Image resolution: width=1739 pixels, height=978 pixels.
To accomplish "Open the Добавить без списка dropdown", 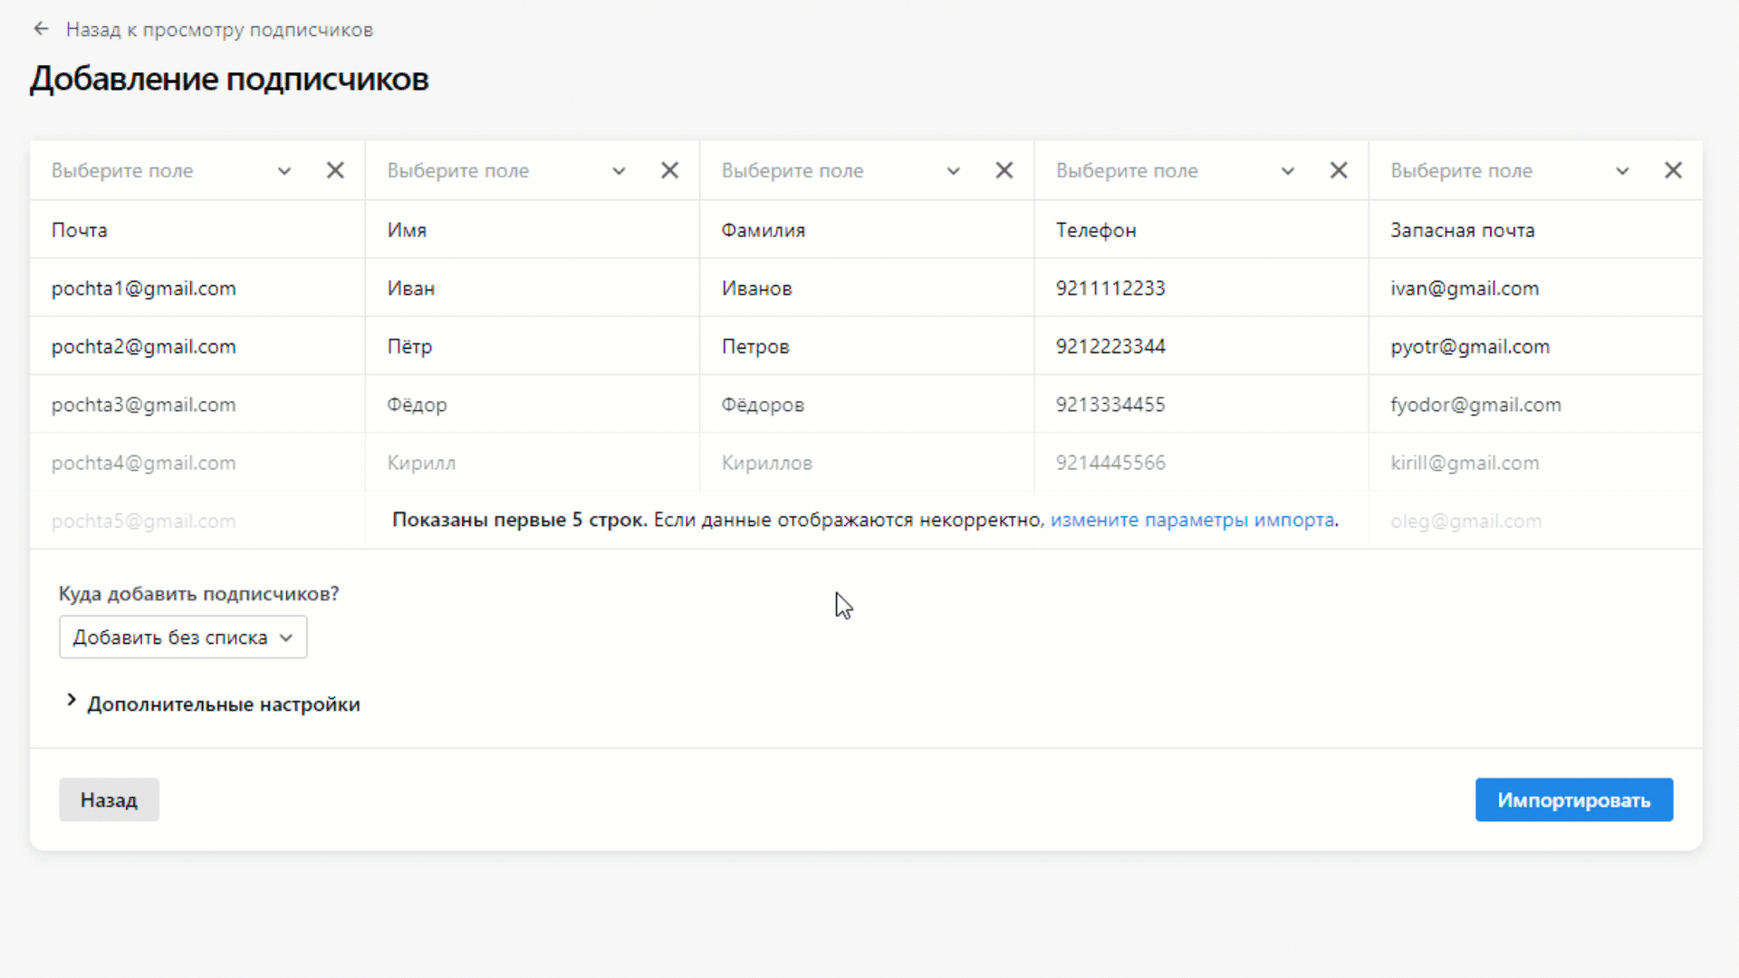I will pyautogui.click(x=182, y=637).
